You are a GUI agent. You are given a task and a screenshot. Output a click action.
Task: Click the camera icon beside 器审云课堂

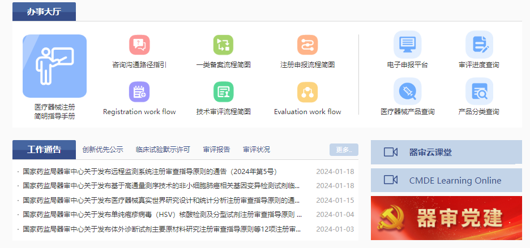390,152
